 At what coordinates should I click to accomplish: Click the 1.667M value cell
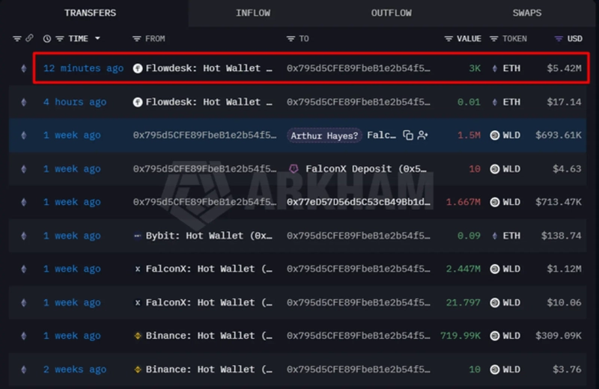[x=463, y=202]
